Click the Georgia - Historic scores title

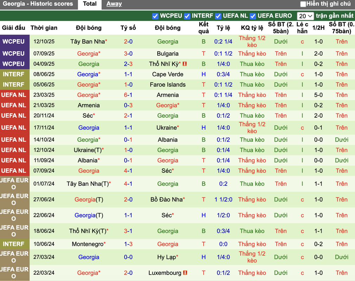pos(38,4)
